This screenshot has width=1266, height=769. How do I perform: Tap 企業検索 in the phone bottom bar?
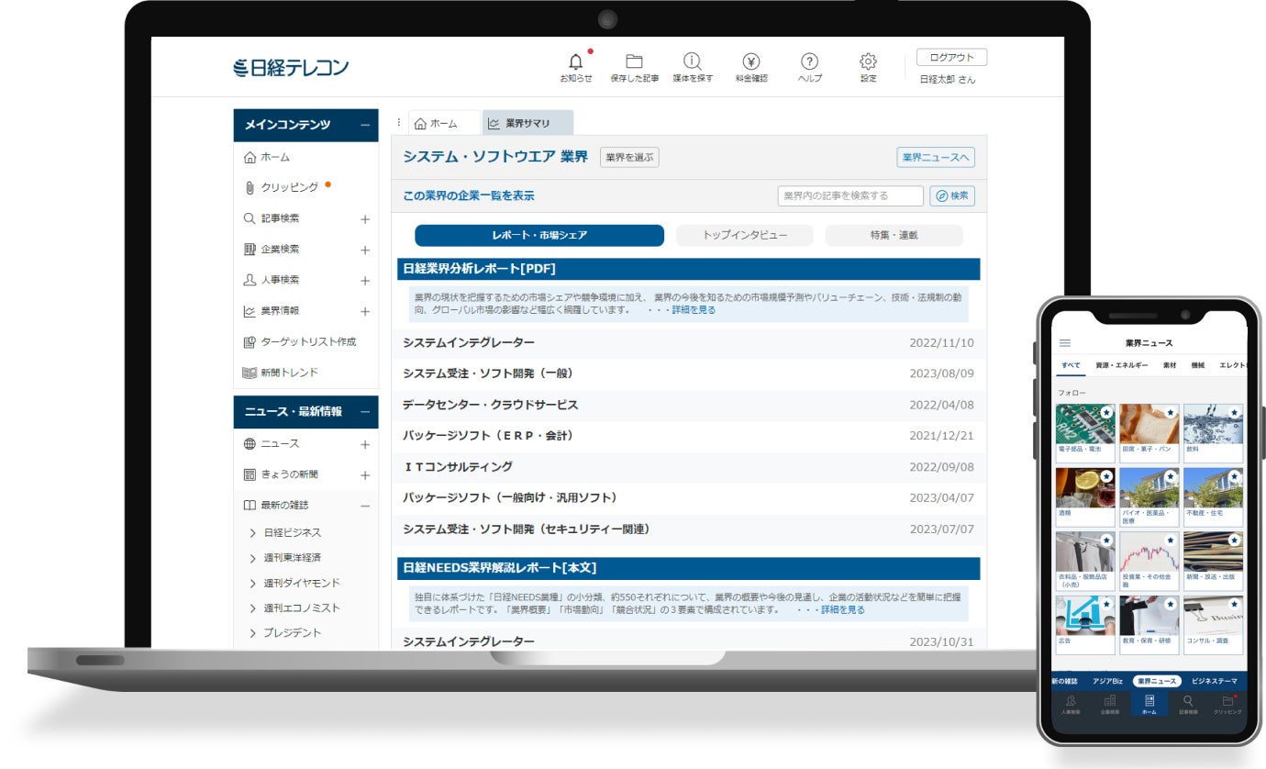tap(1110, 704)
